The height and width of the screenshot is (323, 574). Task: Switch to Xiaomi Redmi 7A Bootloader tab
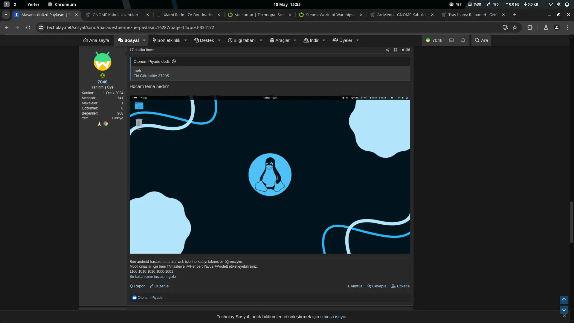point(188,15)
